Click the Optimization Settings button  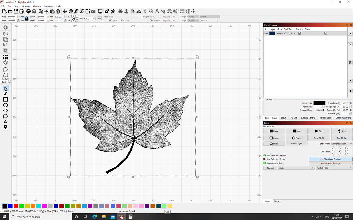pyautogui.click(x=331, y=163)
